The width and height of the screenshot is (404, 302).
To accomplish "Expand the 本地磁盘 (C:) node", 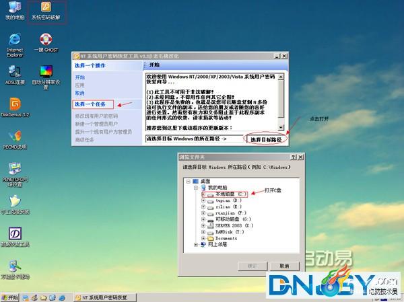I will coord(203,194).
